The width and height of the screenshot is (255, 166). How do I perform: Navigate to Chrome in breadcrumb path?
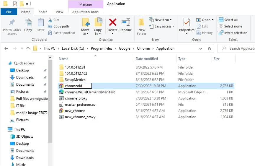coord(143,48)
